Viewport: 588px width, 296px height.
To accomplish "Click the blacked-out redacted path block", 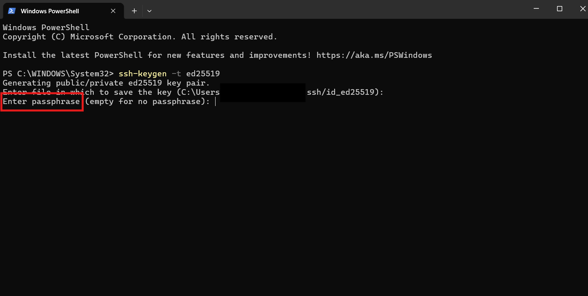I will click(263, 92).
